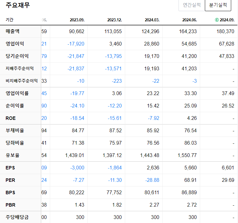
Task: Click the PER row label
Action: pyautogui.click(x=10, y=180)
